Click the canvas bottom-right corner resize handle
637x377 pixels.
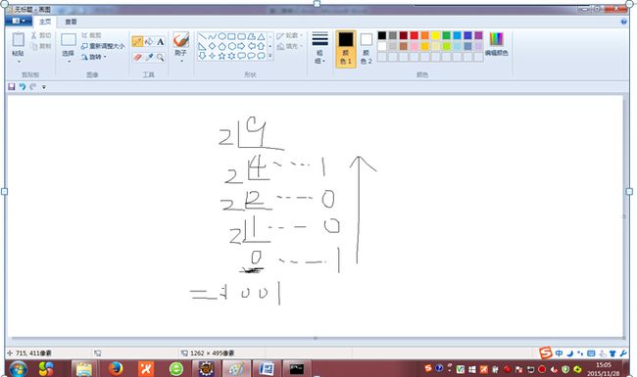[x=624, y=338]
